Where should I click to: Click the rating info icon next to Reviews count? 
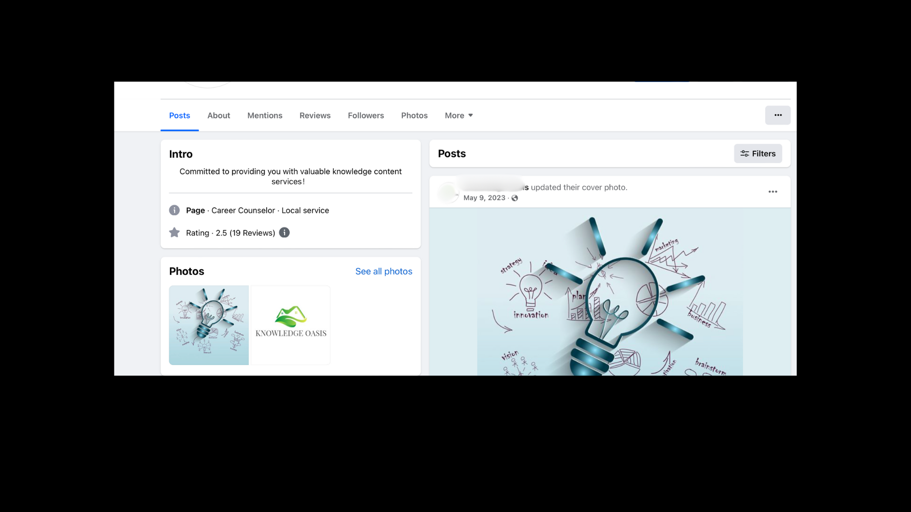(284, 233)
